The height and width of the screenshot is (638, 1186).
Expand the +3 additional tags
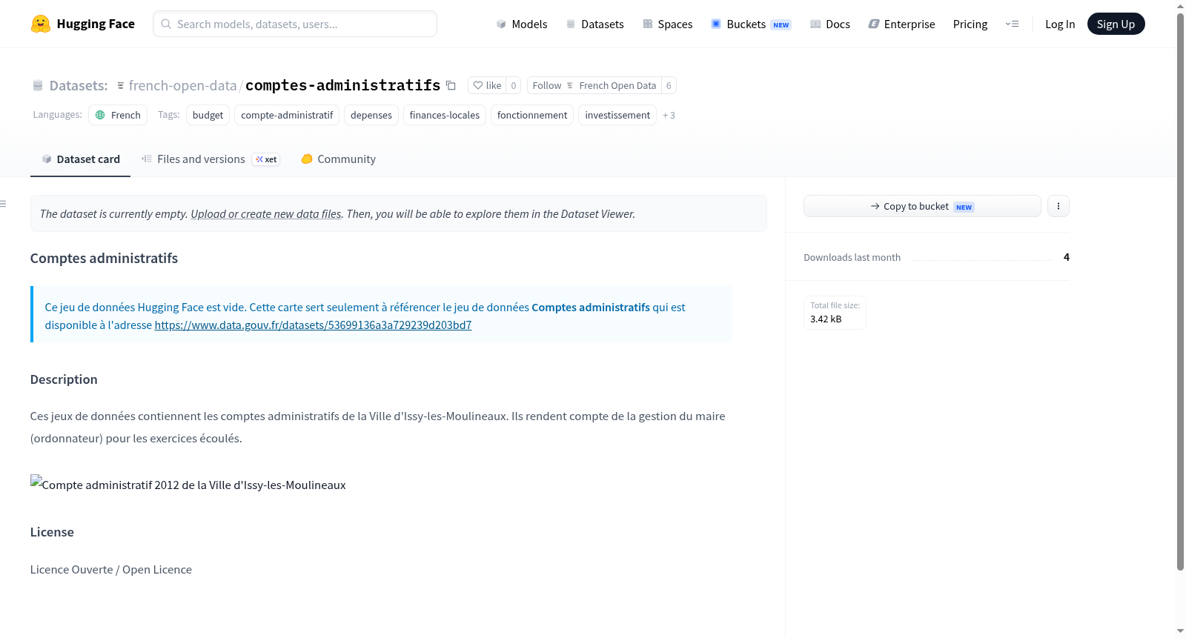pyautogui.click(x=669, y=115)
